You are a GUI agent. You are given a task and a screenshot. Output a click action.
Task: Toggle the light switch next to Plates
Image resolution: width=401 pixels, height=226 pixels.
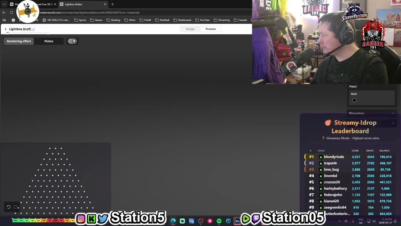(72, 41)
